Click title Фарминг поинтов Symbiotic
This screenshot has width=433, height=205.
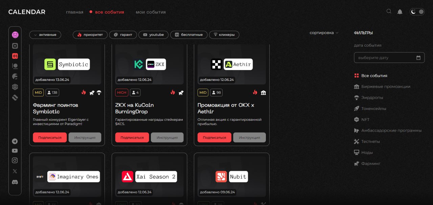pyautogui.click(x=55, y=108)
